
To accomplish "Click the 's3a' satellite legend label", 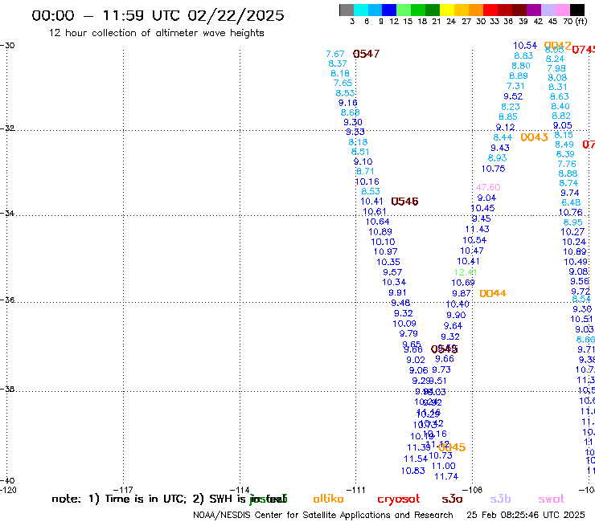I will 452,499.
